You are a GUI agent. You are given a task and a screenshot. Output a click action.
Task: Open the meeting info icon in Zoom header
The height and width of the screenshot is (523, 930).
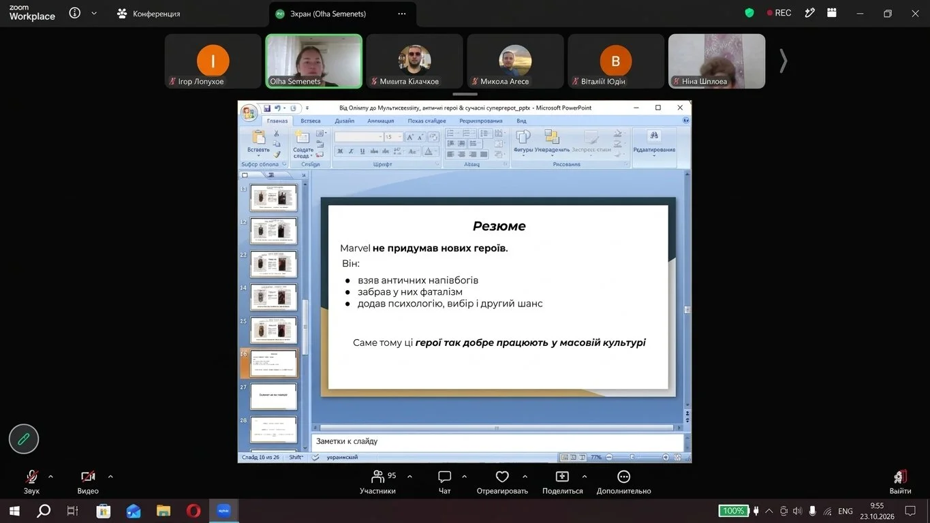point(75,13)
